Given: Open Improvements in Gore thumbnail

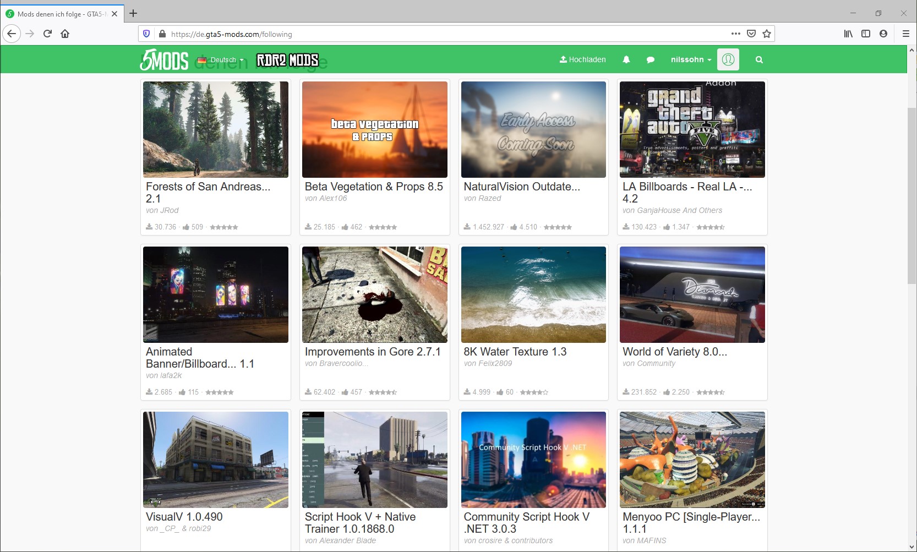Looking at the screenshot, I should coord(375,294).
